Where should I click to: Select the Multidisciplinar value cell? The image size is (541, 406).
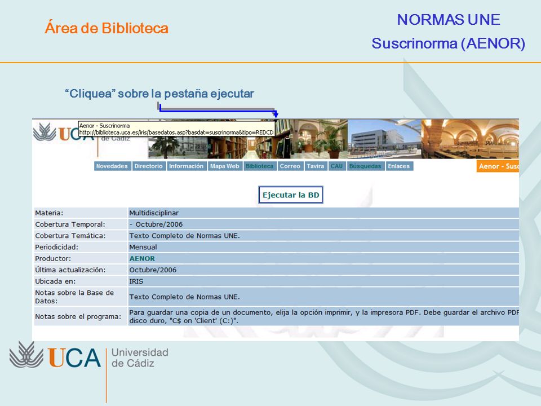[323, 213]
